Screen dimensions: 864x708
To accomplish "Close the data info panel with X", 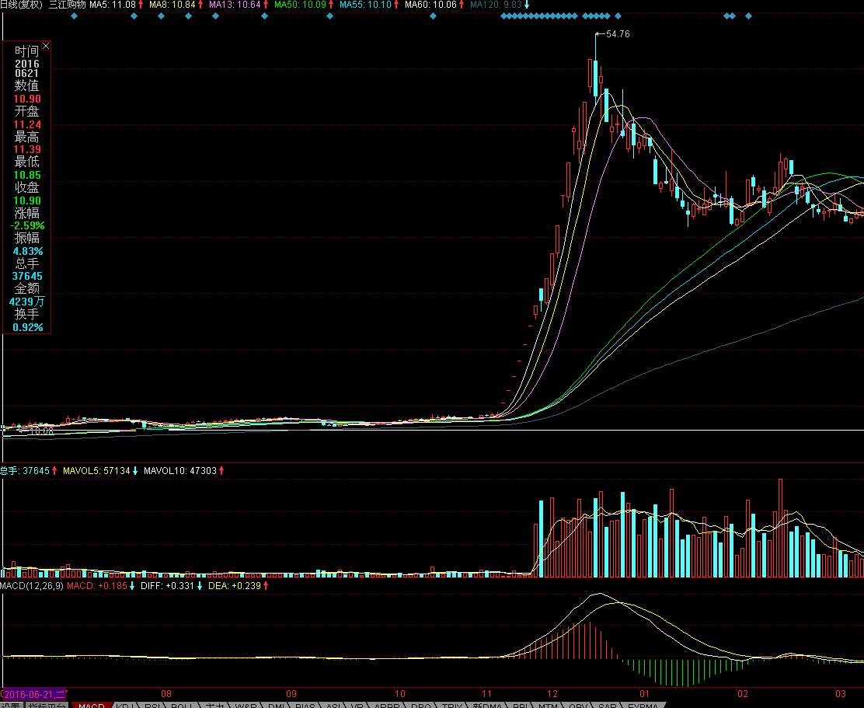I will 45,47.
